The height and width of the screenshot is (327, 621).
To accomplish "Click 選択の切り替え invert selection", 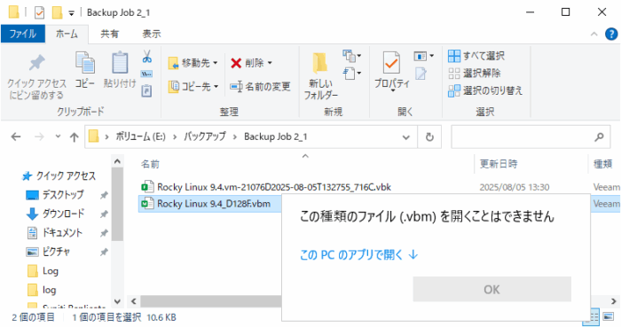I will (x=485, y=90).
